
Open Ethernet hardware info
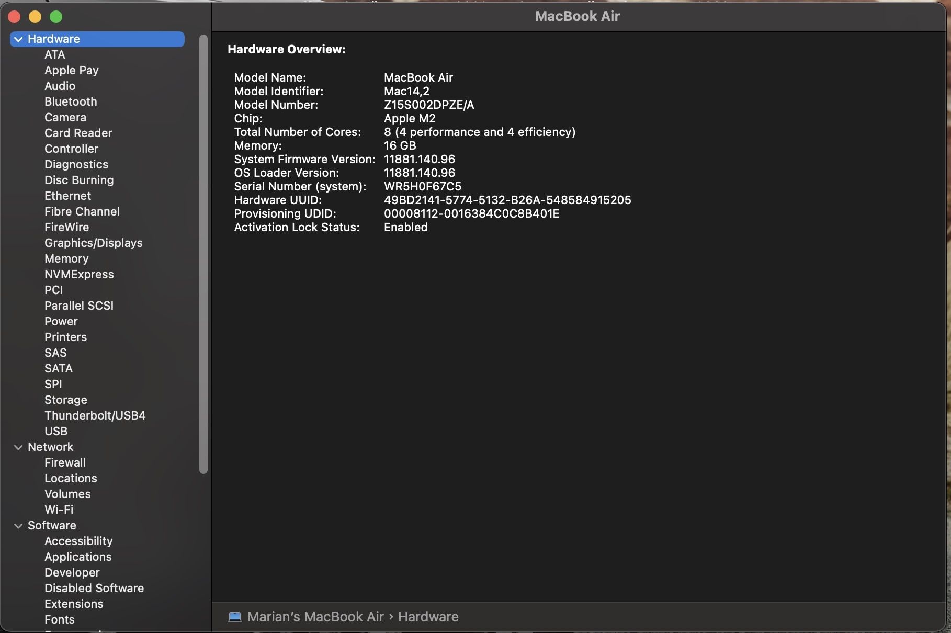point(67,196)
